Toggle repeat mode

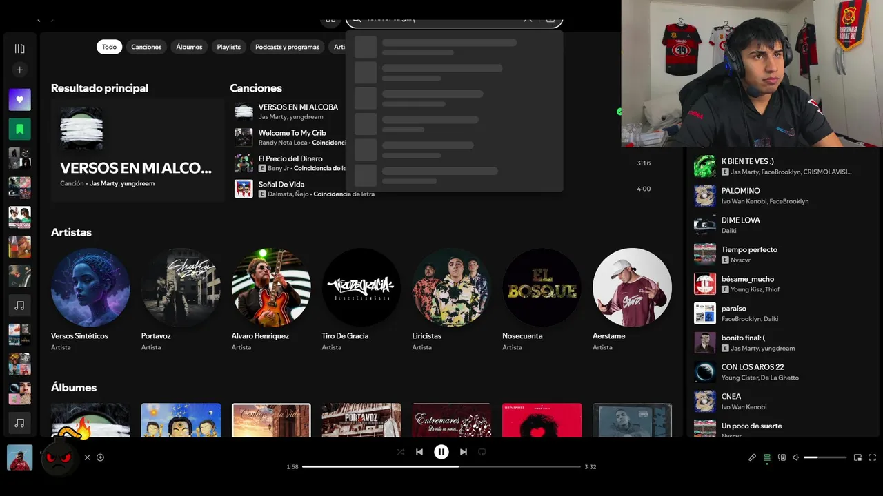coord(482,452)
